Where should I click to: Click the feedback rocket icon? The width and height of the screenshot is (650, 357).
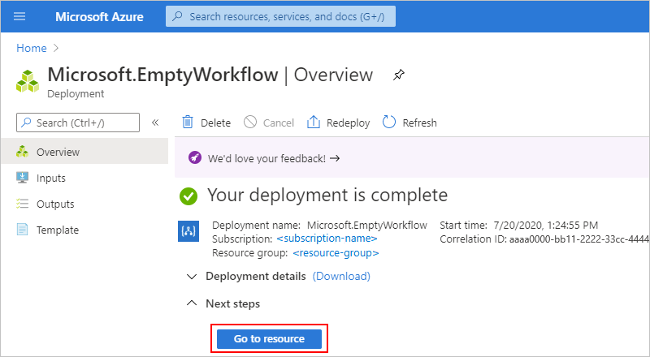tap(195, 158)
